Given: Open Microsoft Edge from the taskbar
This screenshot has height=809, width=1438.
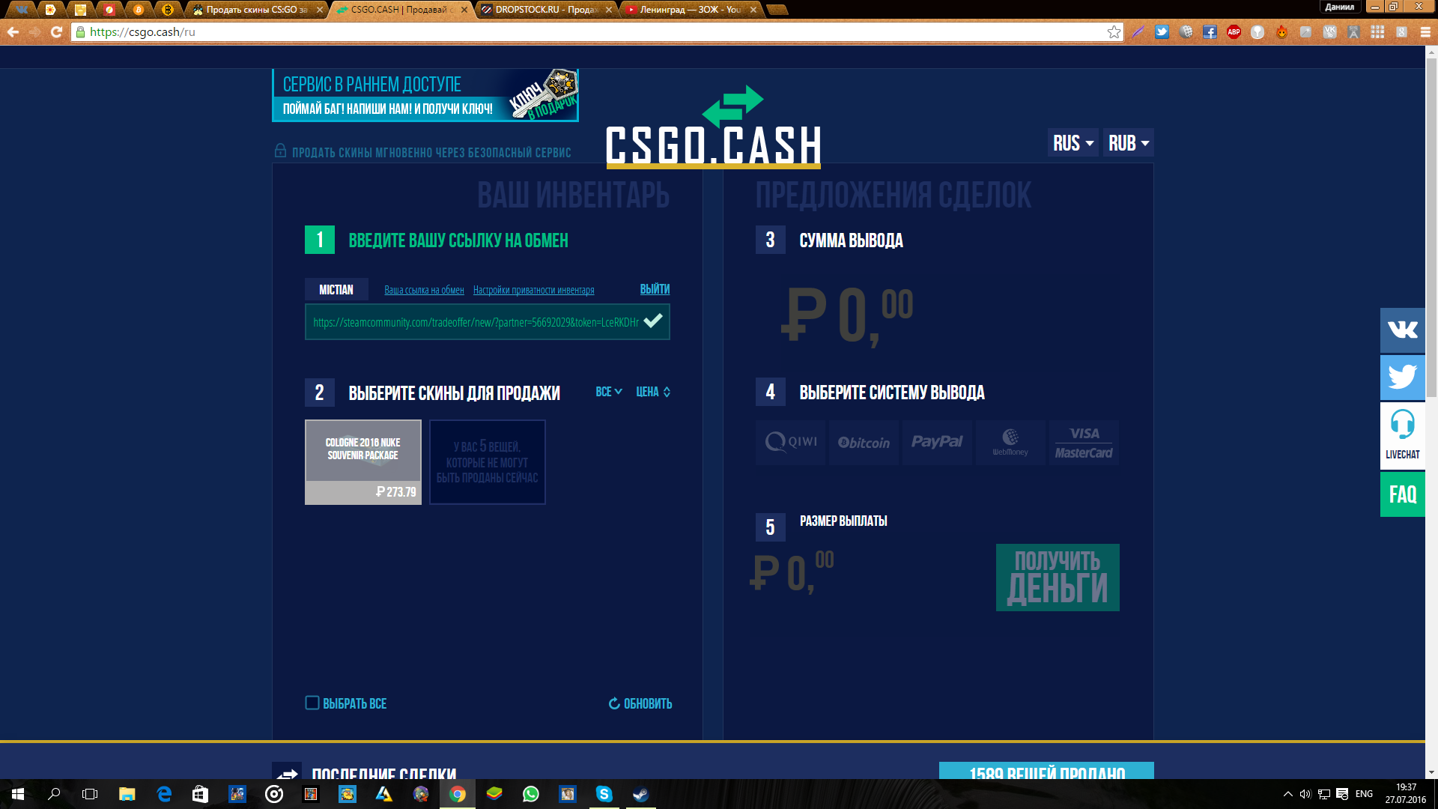Looking at the screenshot, I should coord(164,794).
